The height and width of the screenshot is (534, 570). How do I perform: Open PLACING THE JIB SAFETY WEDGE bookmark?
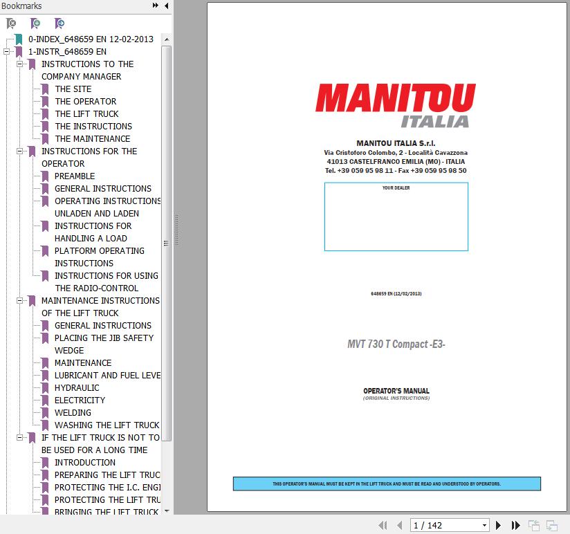[x=104, y=344]
